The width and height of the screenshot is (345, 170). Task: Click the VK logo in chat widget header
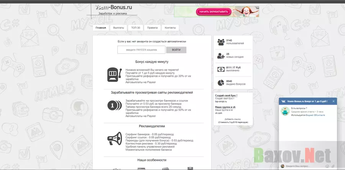[x=284, y=101]
